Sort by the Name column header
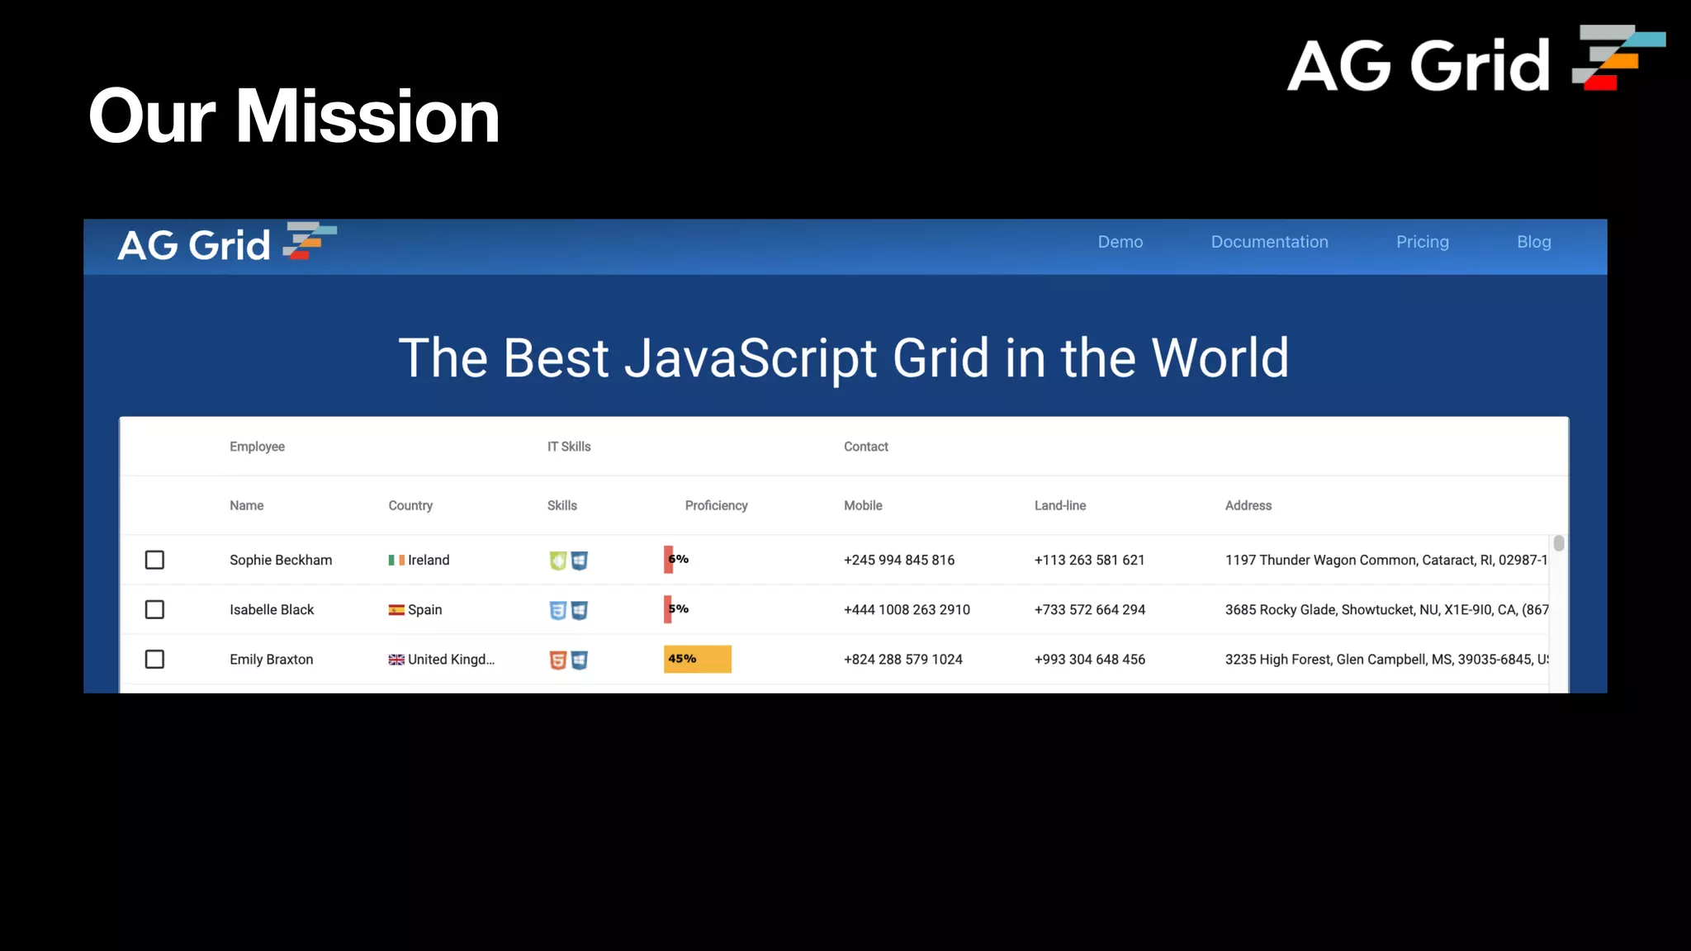1691x951 pixels. pos(246,505)
